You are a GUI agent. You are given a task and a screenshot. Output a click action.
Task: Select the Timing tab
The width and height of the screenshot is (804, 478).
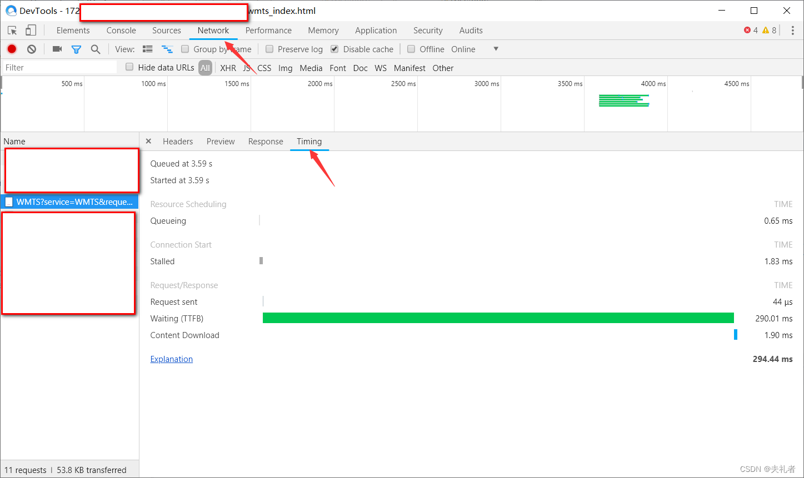coord(309,142)
